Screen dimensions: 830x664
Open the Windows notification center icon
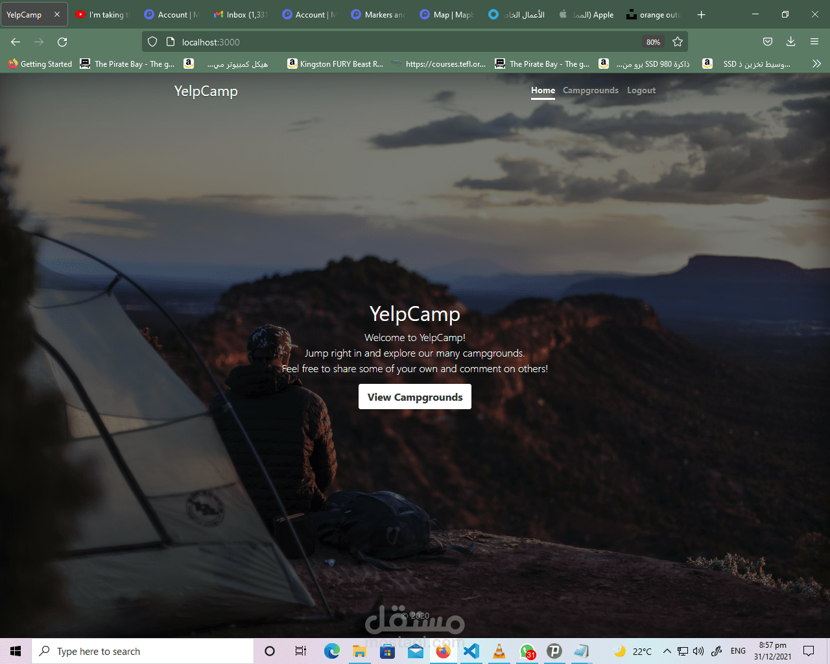(809, 651)
